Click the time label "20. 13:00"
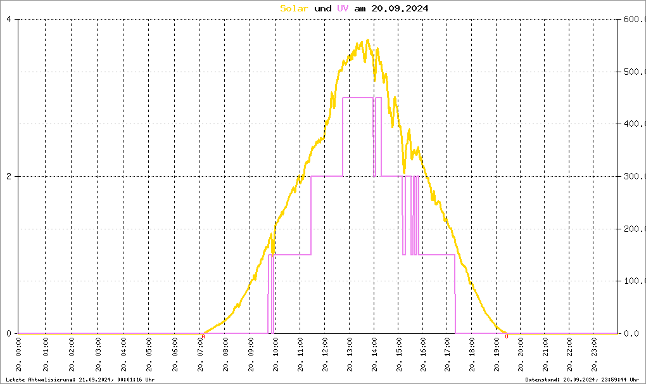The width and height of the screenshot is (646, 384). (350, 355)
